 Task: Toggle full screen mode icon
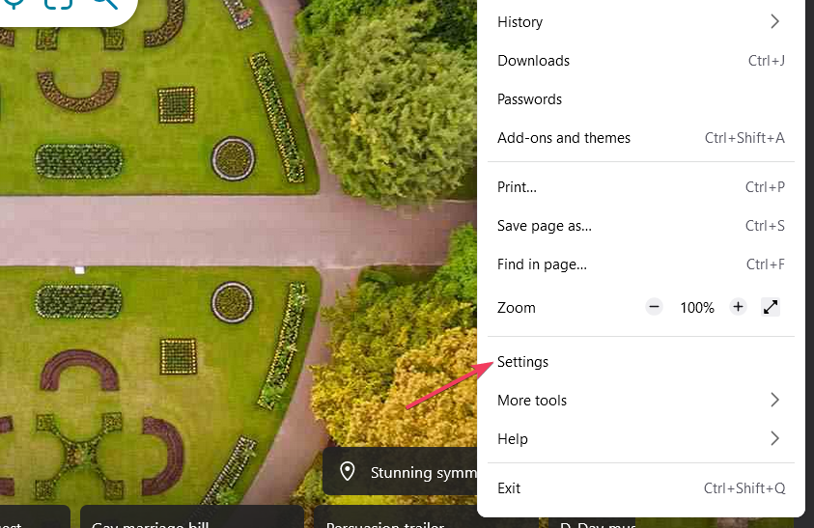(771, 307)
